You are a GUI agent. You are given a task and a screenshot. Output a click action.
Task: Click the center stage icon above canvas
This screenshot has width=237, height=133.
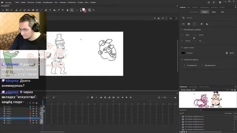pyautogui.click(x=155, y=18)
